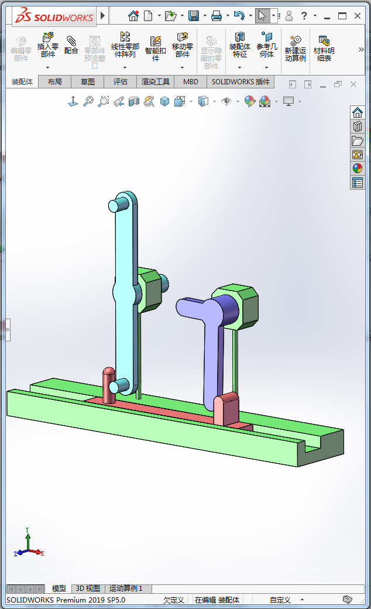Click 参考几何体 (Reference Geometry)

click(267, 45)
